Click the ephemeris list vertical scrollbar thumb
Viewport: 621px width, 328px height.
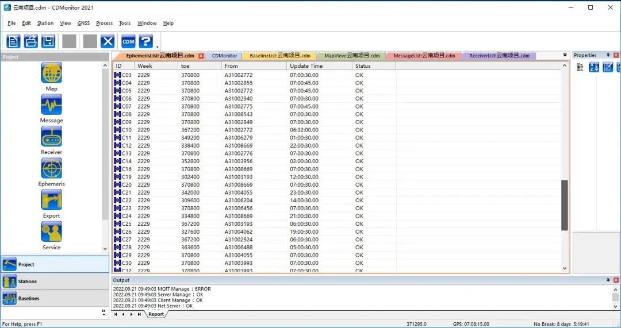coord(564,205)
